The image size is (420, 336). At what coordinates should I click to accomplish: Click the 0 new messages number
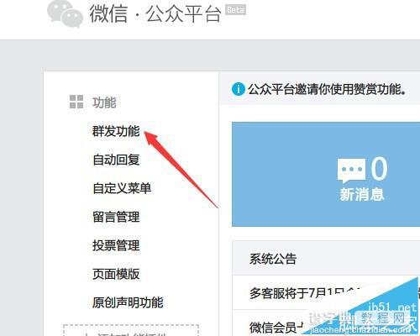[379, 168]
